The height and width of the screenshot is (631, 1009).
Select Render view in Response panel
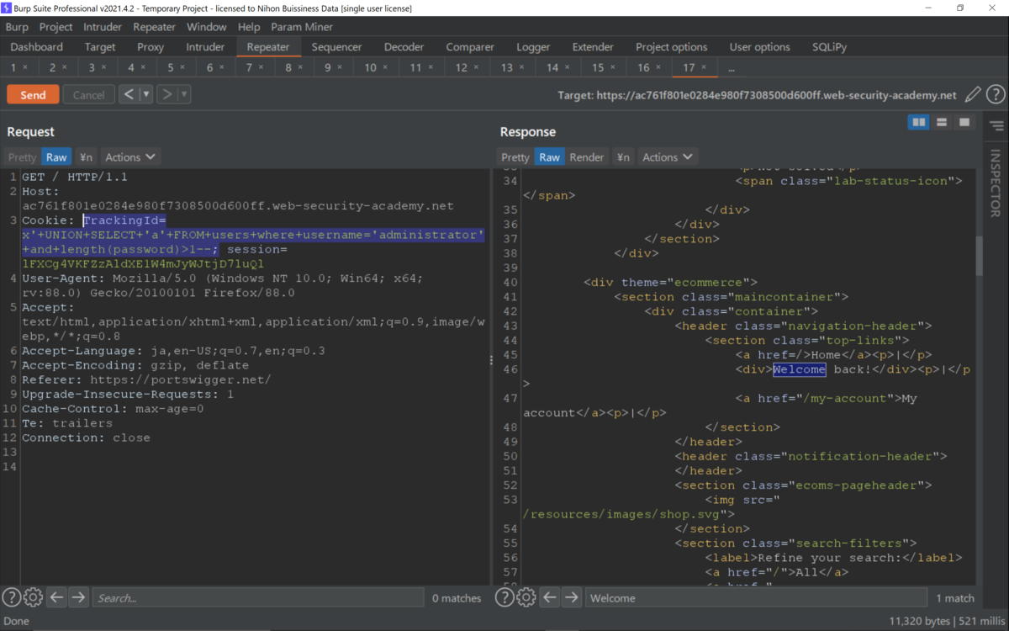click(x=587, y=156)
